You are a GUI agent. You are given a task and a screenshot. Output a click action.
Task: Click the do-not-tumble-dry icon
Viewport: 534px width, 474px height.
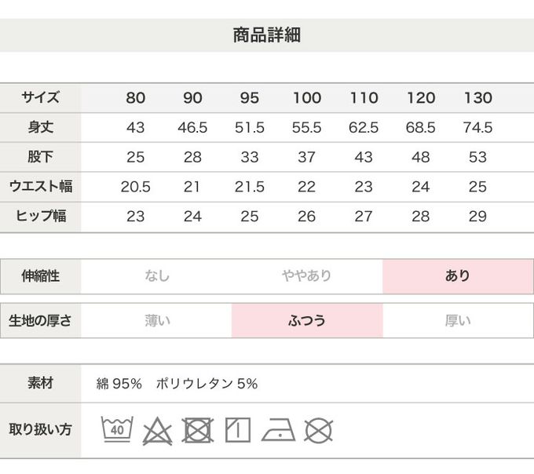198,430
